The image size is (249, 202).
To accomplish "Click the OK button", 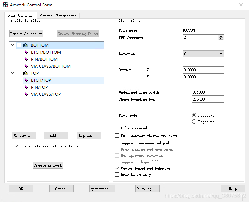I will 21,189.
